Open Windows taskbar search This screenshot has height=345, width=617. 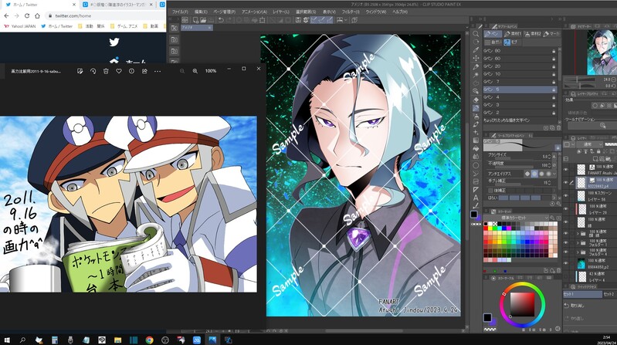click(22, 340)
